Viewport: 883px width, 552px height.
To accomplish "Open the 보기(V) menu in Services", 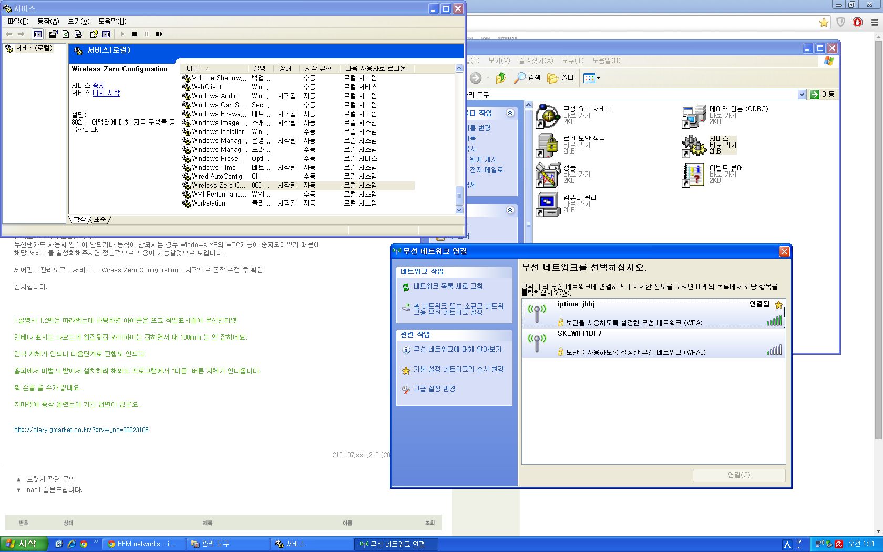I will point(78,21).
